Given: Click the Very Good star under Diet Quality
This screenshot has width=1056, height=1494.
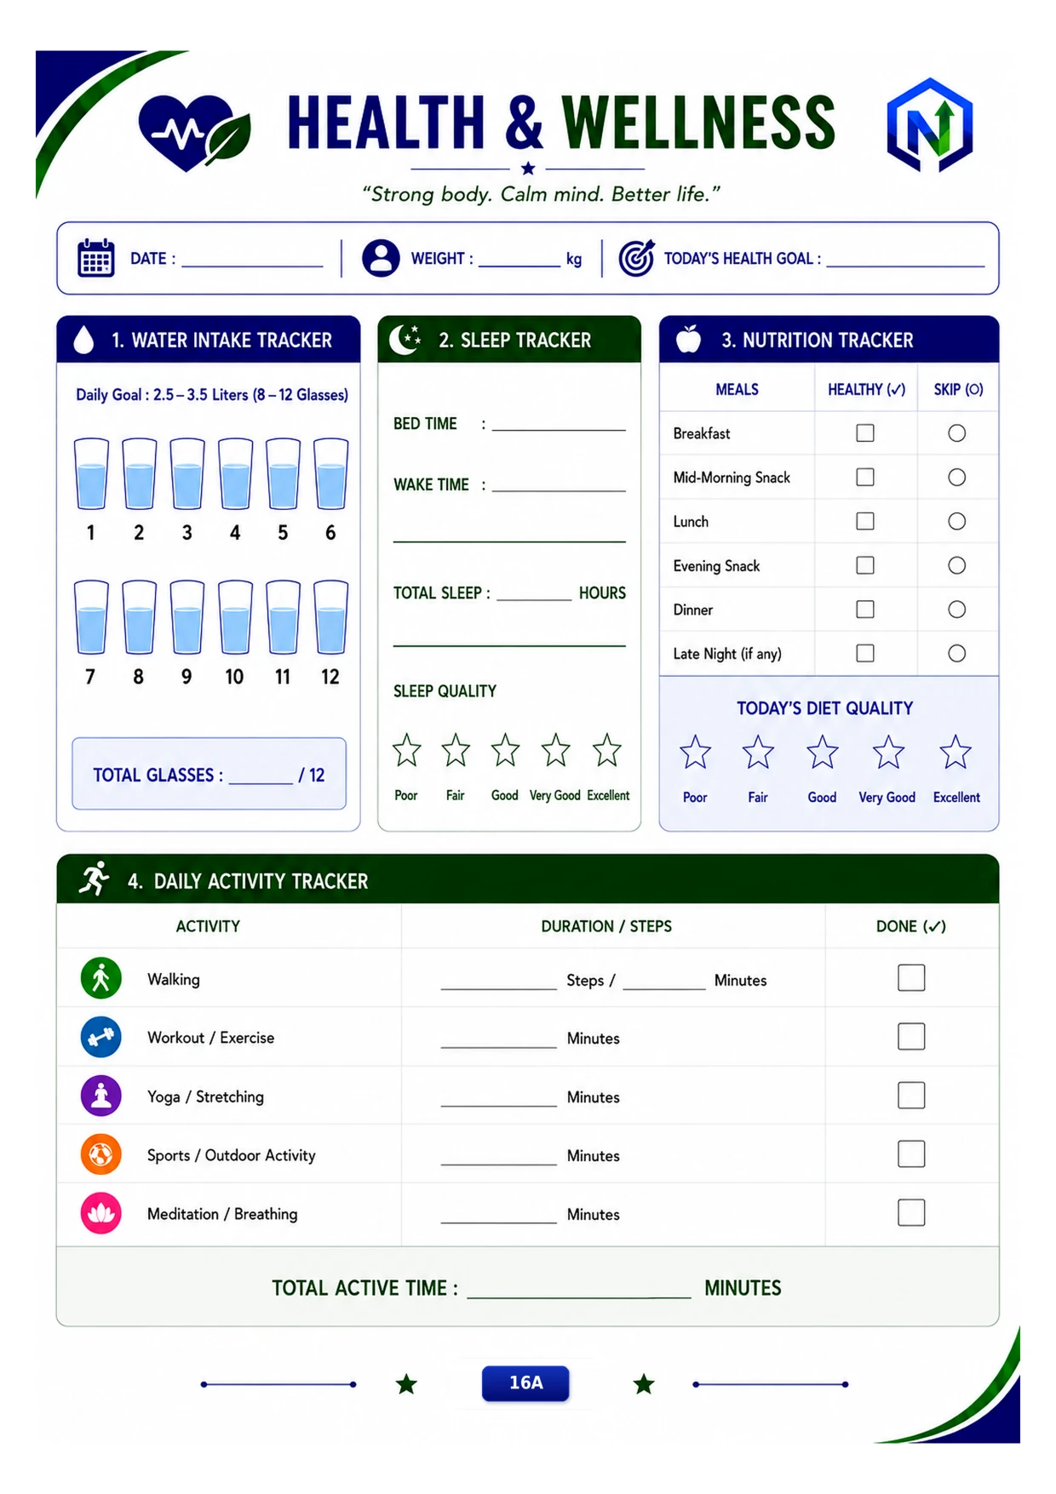Looking at the screenshot, I should tap(888, 753).
